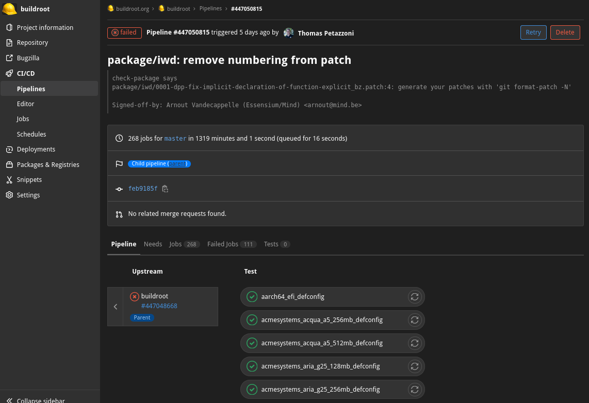Click the failed status badge

tap(124, 32)
